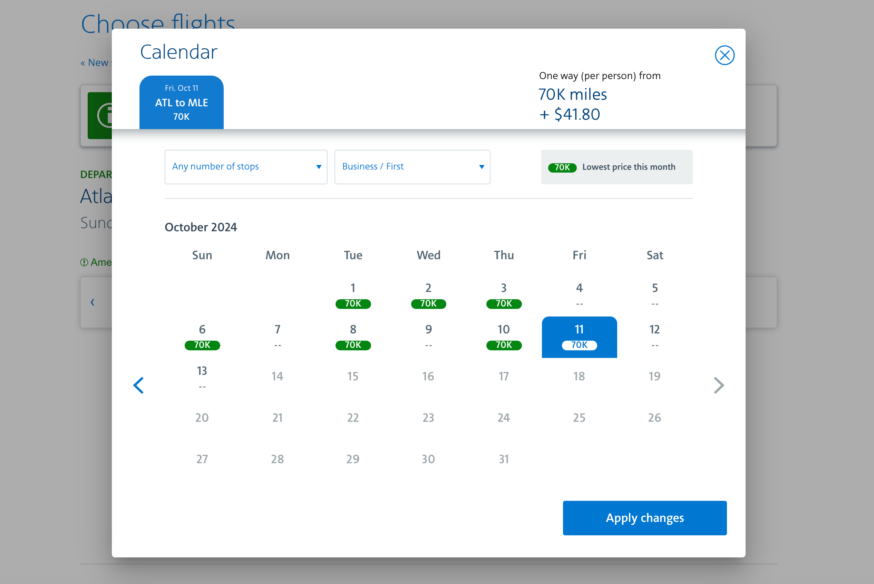Screen dimensions: 874x584
Task: Click the right arrow to go to next month
Action: (x=717, y=385)
